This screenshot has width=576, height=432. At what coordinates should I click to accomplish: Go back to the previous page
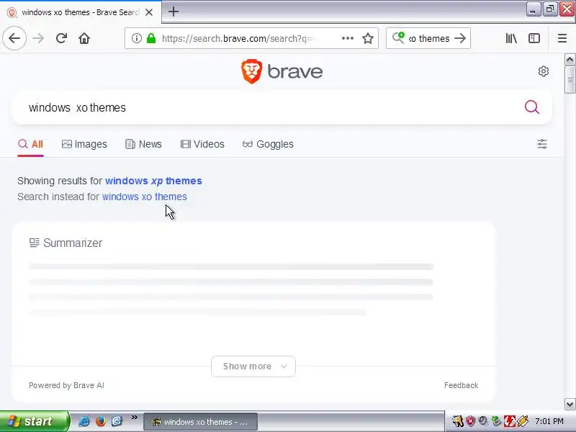(14, 38)
